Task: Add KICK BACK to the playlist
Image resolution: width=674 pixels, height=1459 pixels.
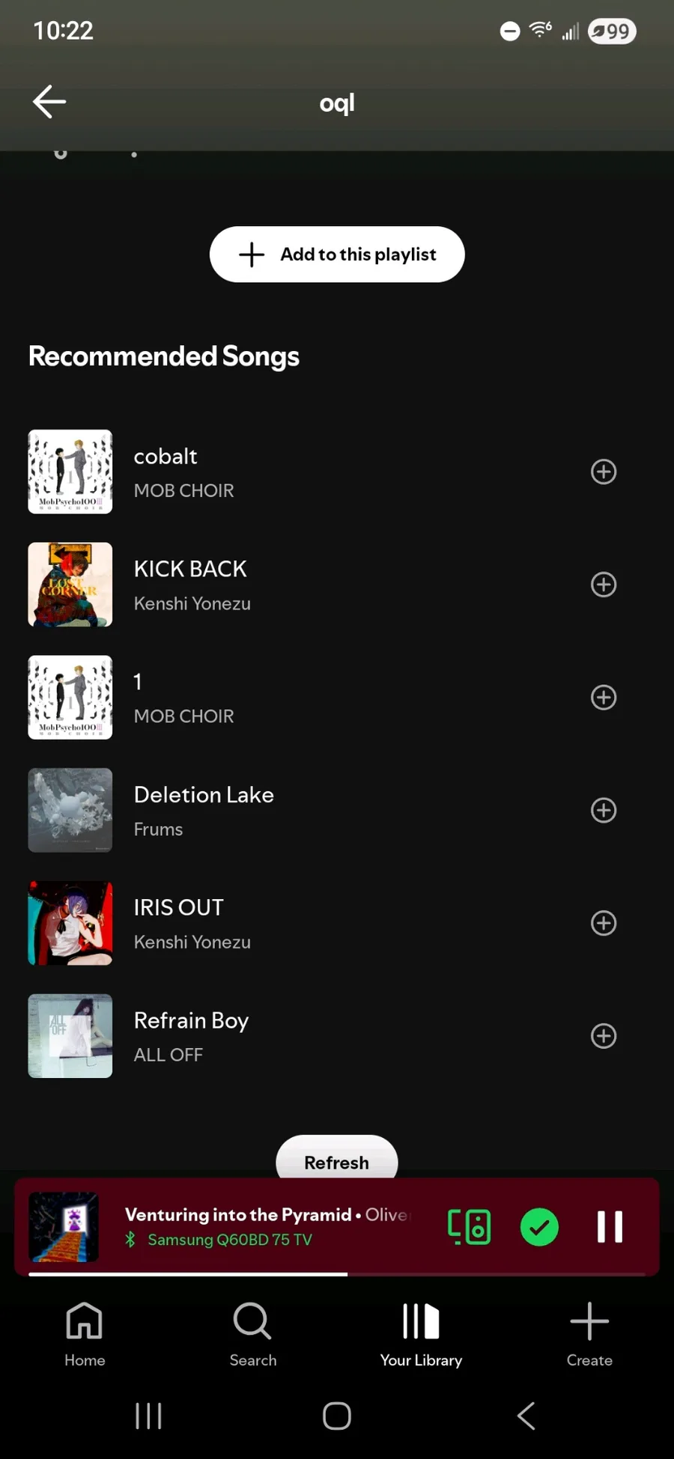Action: [x=603, y=585]
